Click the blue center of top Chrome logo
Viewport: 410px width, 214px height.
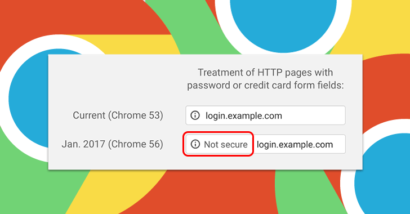pyautogui.click(x=283, y=24)
